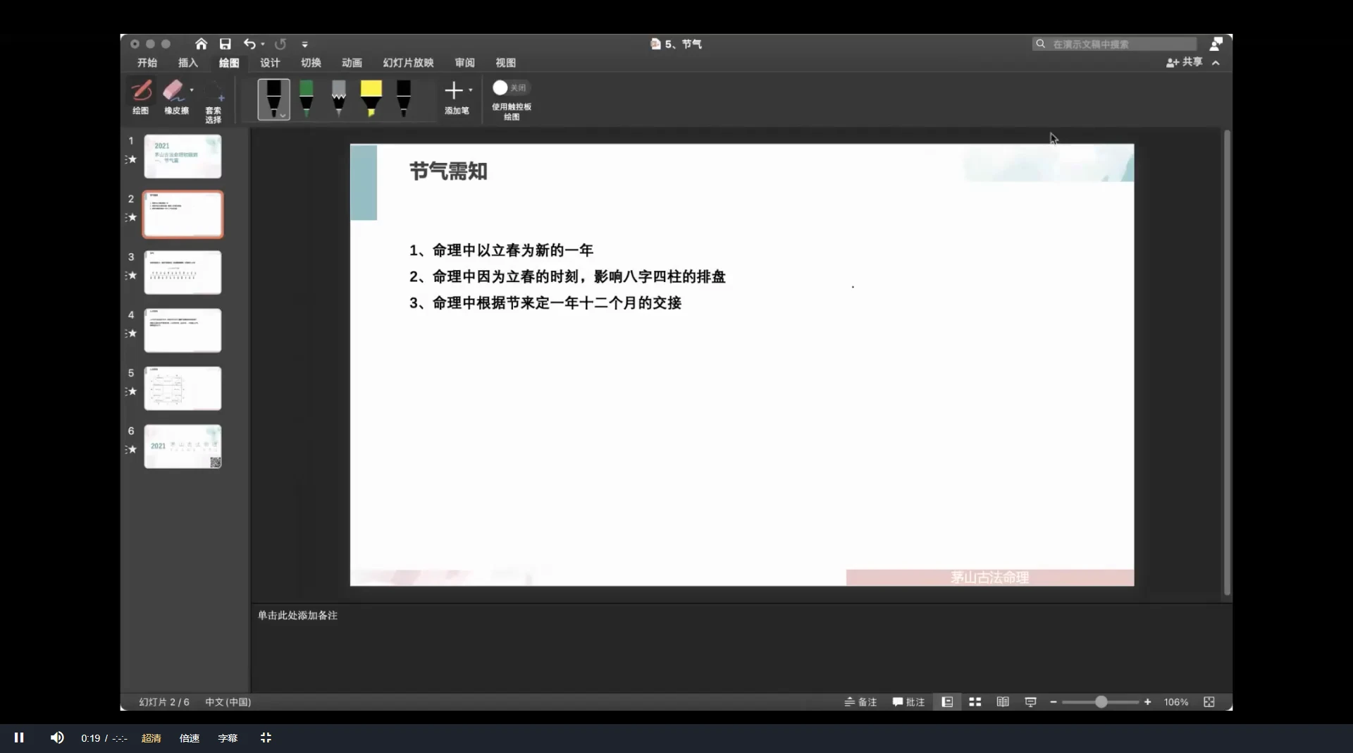Switch to slide sorter grid view
1353x753 pixels.
coord(975,702)
